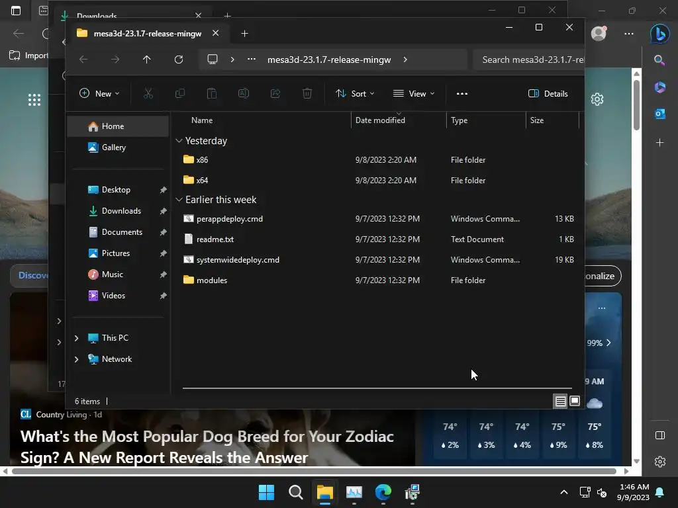Switch to details list layout icon
The width and height of the screenshot is (678, 508).
tap(560, 402)
